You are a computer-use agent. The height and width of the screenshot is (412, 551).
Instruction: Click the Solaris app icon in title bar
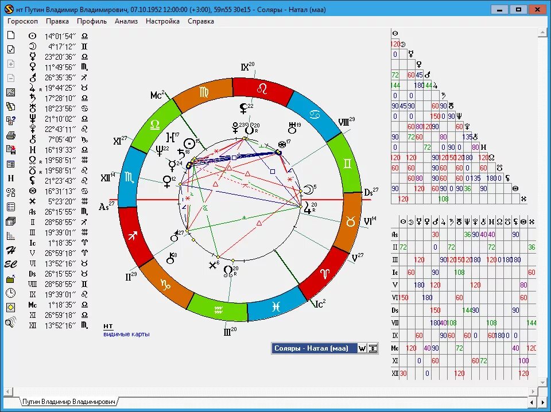[x=9, y=9]
